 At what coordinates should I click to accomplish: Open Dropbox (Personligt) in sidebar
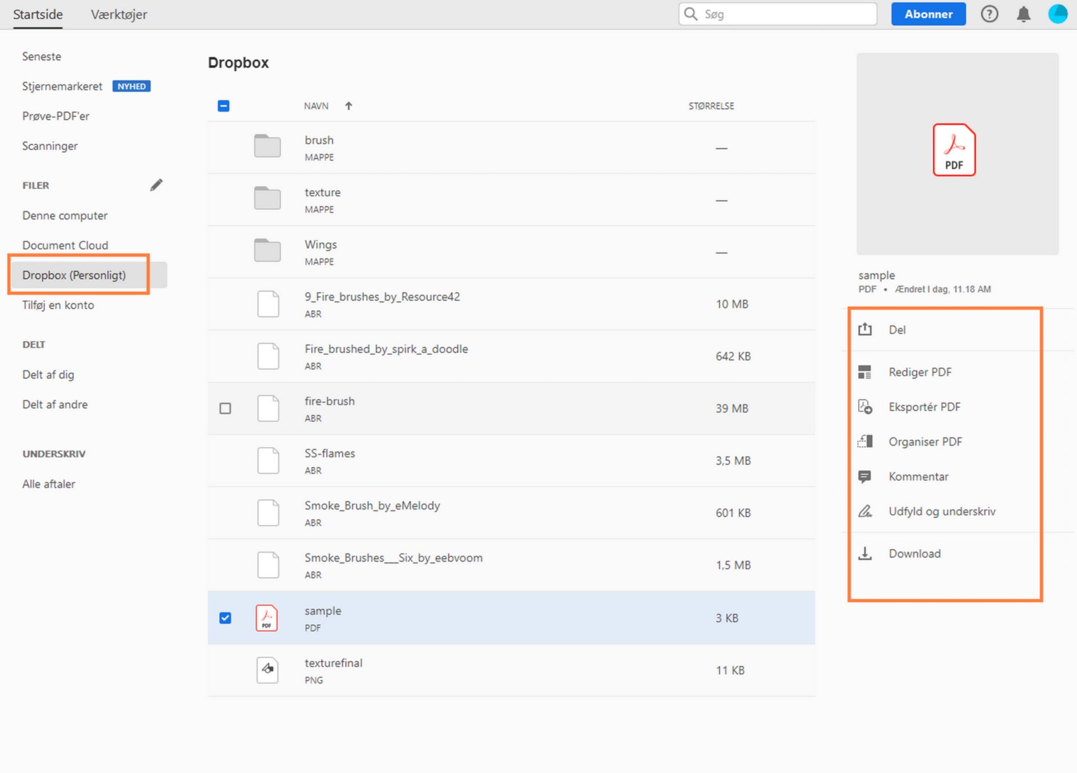tap(73, 275)
